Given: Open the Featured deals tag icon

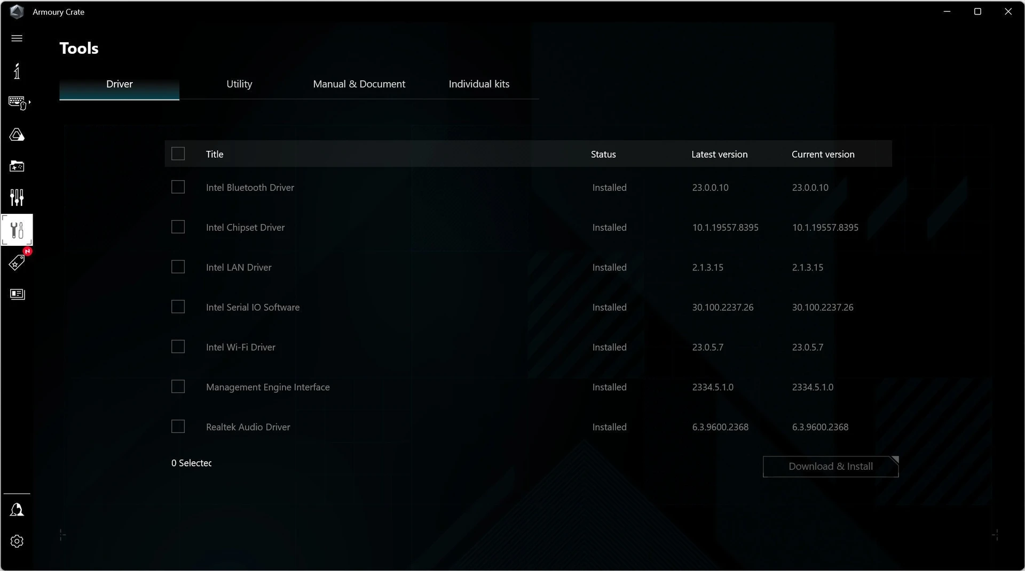Looking at the screenshot, I should (17, 262).
